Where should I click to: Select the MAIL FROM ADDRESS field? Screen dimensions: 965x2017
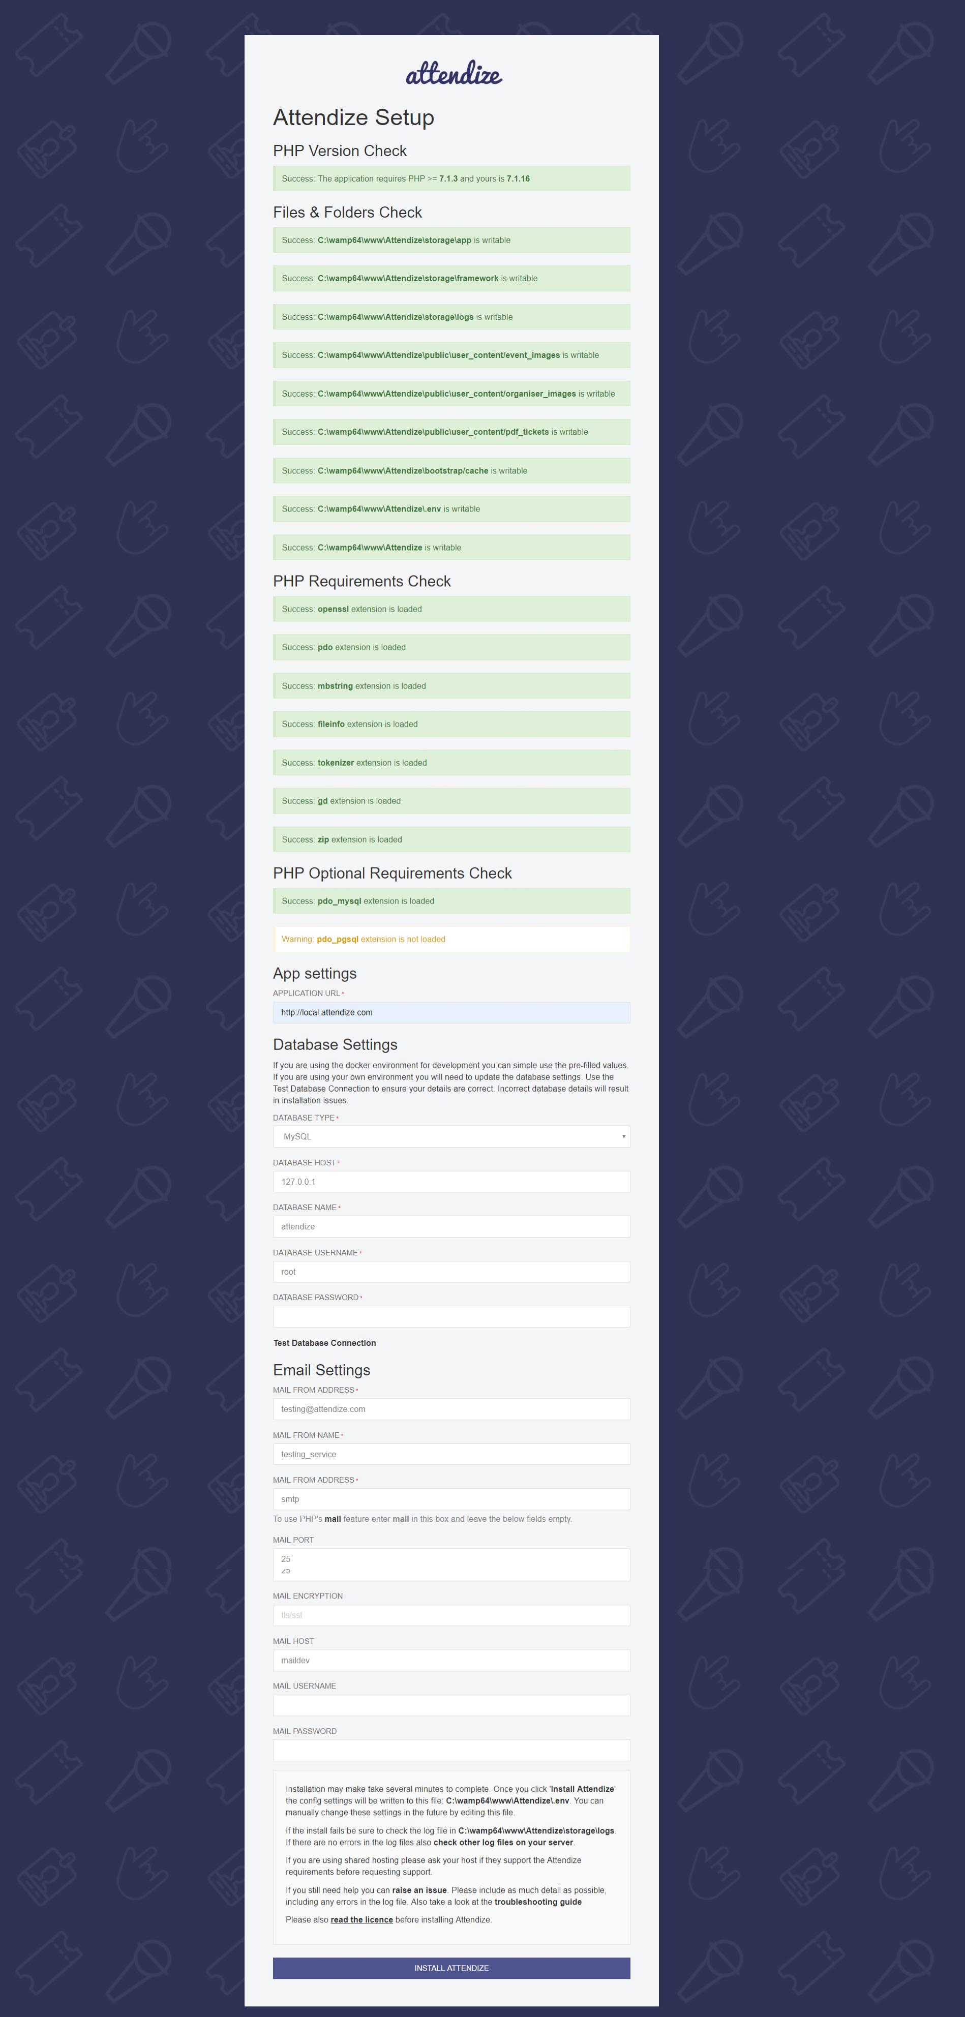[451, 1408]
